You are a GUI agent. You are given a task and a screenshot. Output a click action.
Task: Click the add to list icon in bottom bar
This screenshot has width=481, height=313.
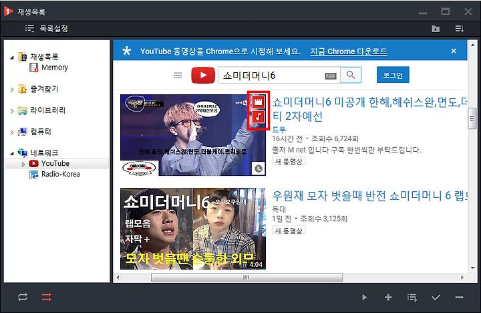point(412,298)
